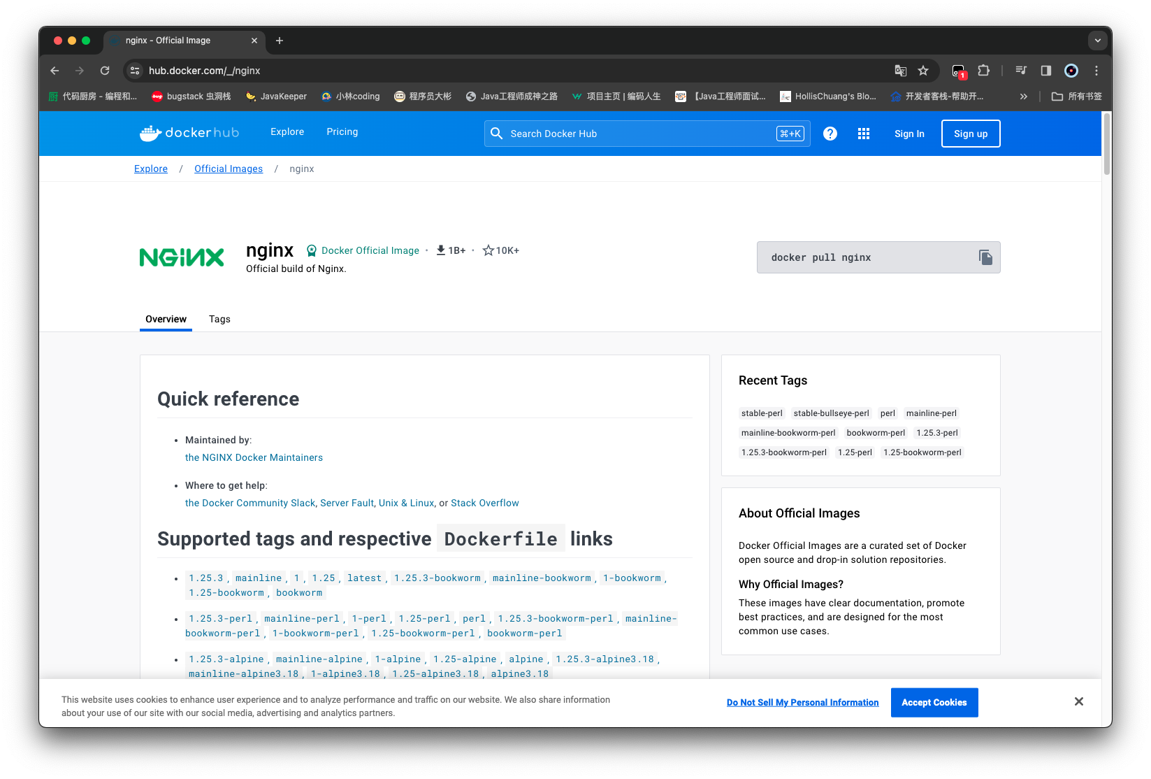
Task: Open the 开发者客栈 bookmark
Action: [937, 97]
